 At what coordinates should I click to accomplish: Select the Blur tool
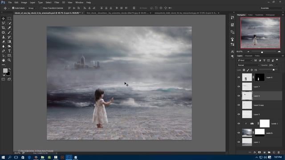pyautogui.click(x=3, y=46)
